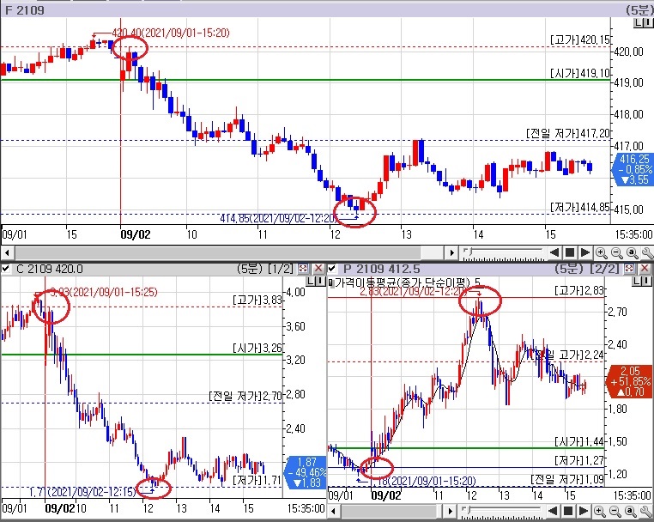Click the [1/2] page indicator
654x522 pixels.
click(282, 269)
